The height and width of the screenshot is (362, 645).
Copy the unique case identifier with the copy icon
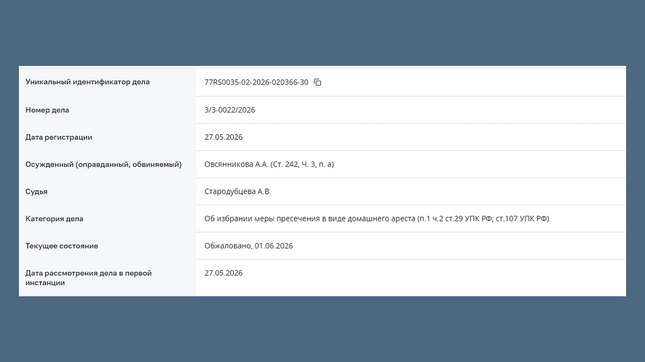tap(318, 82)
